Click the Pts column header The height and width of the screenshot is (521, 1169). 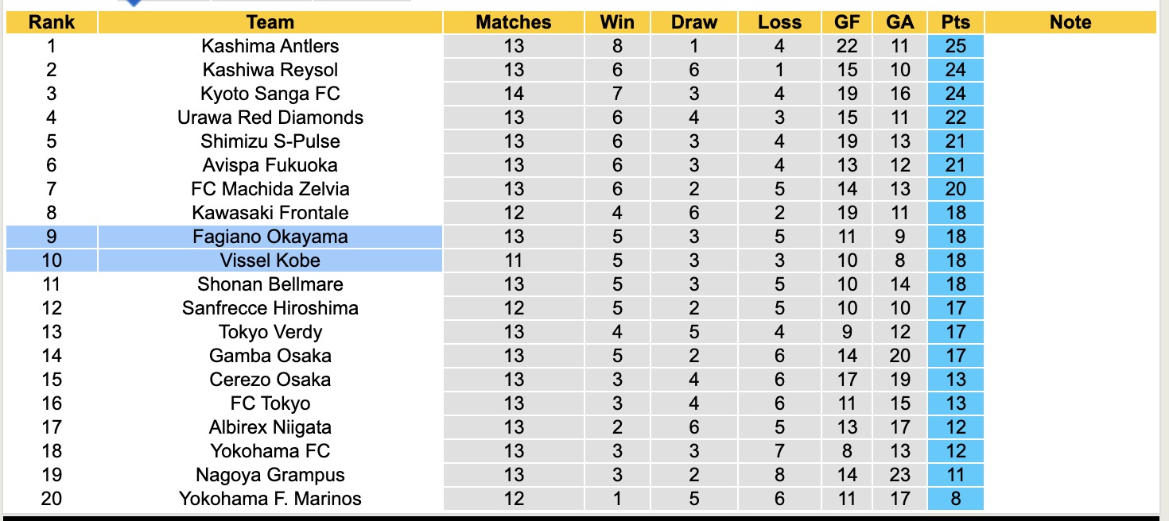(955, 22)
